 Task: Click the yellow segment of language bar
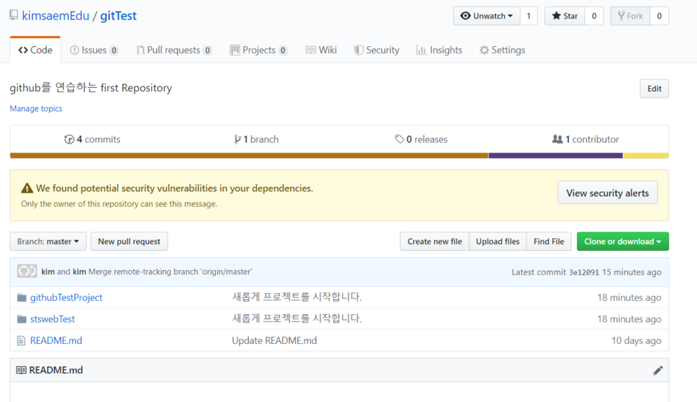pyautogui.click(x=646, y=156)
